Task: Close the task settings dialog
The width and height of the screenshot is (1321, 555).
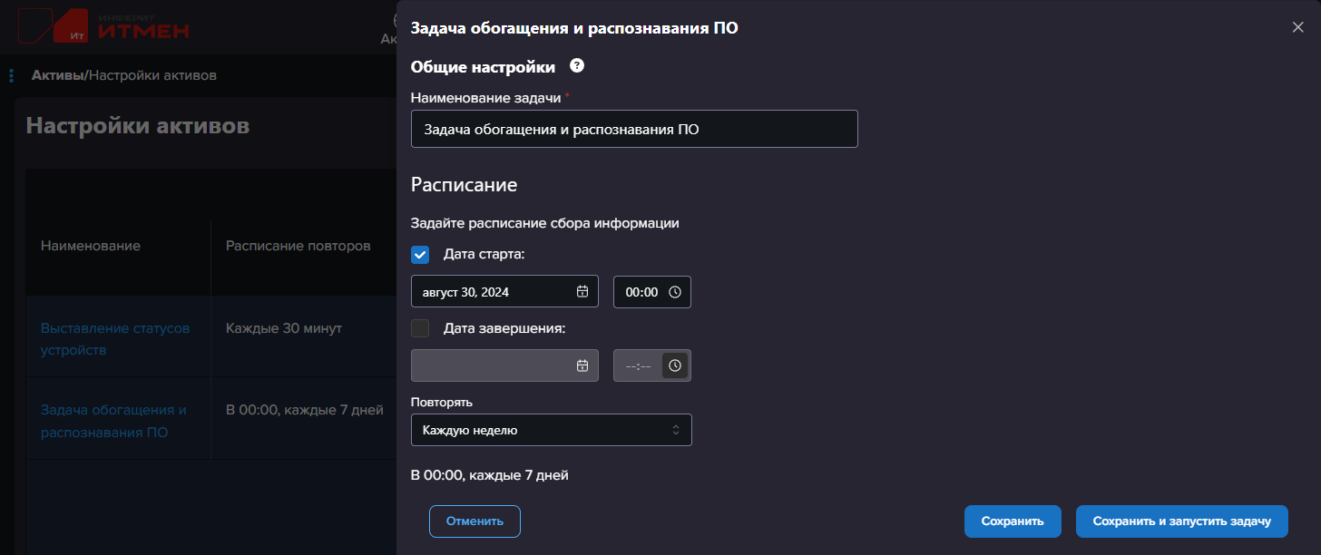Action: (1297, 27)
